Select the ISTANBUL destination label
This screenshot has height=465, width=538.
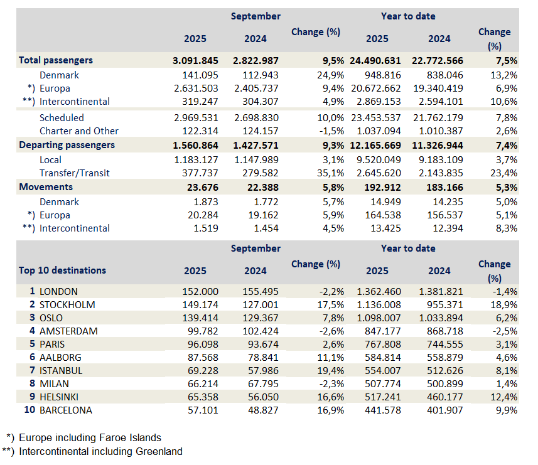(x=62, y=370)
